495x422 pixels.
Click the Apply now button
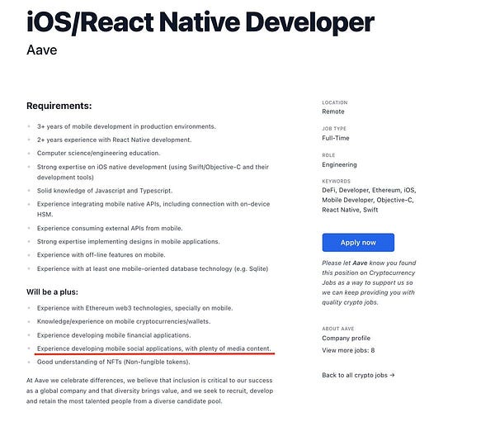pos(358,243)
